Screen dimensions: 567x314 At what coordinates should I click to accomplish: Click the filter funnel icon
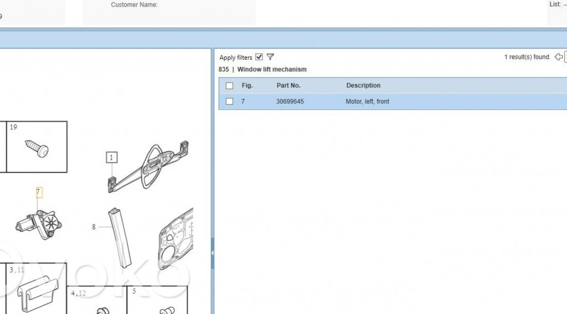[270, 57]
